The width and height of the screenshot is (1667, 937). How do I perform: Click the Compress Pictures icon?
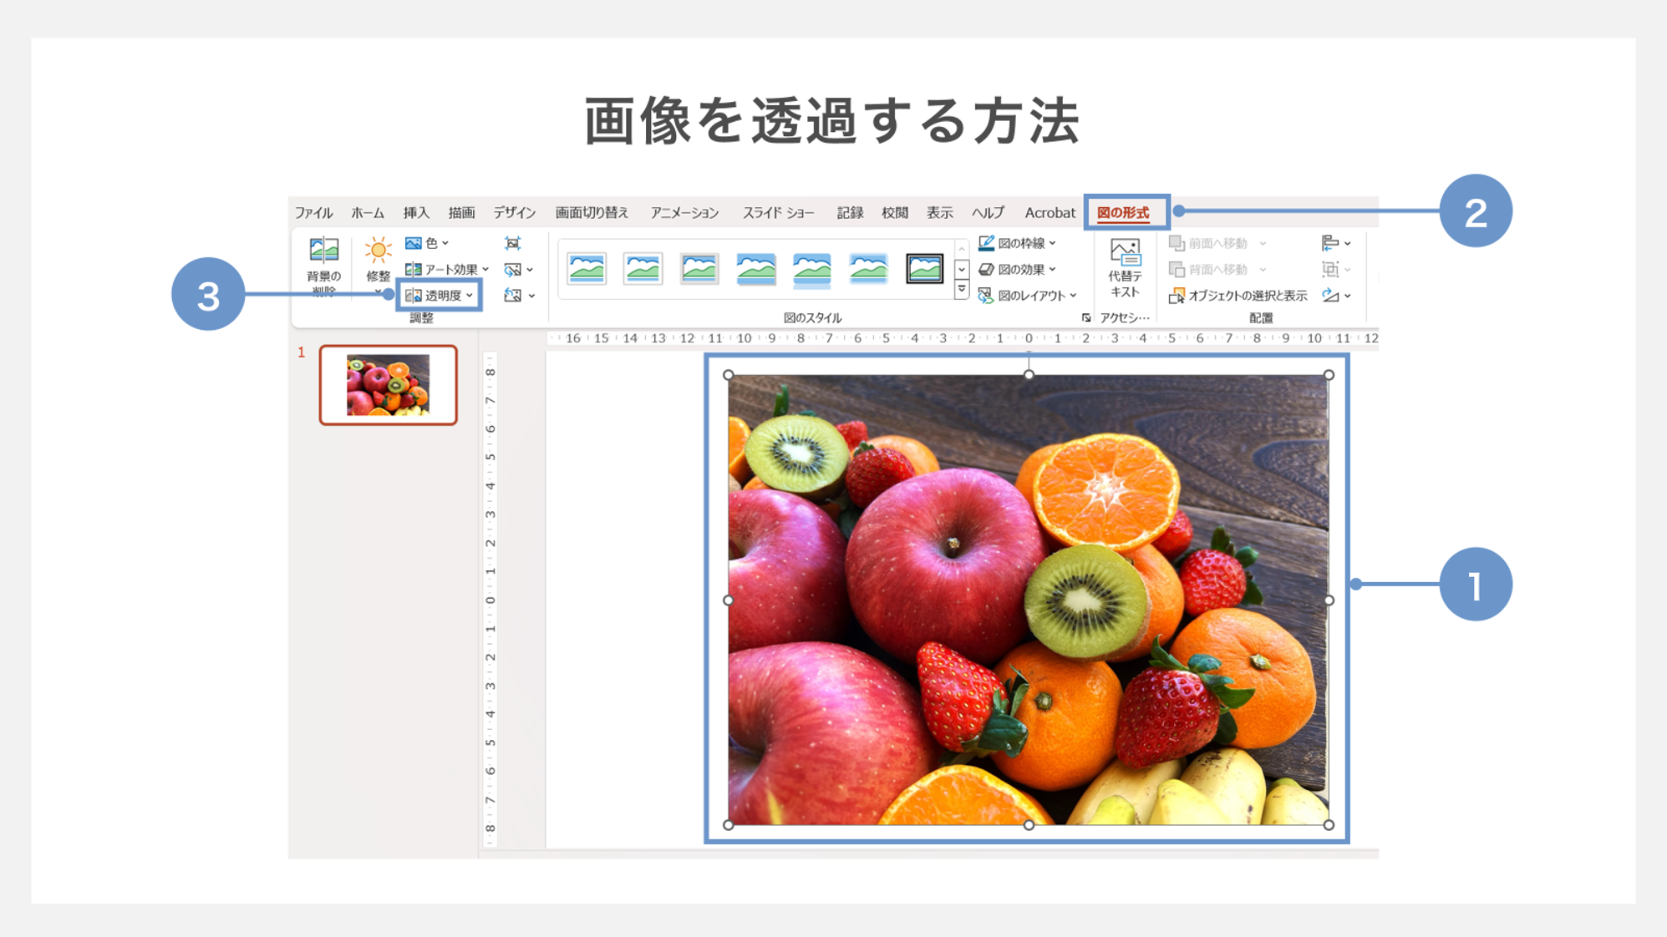coord(512,243)
